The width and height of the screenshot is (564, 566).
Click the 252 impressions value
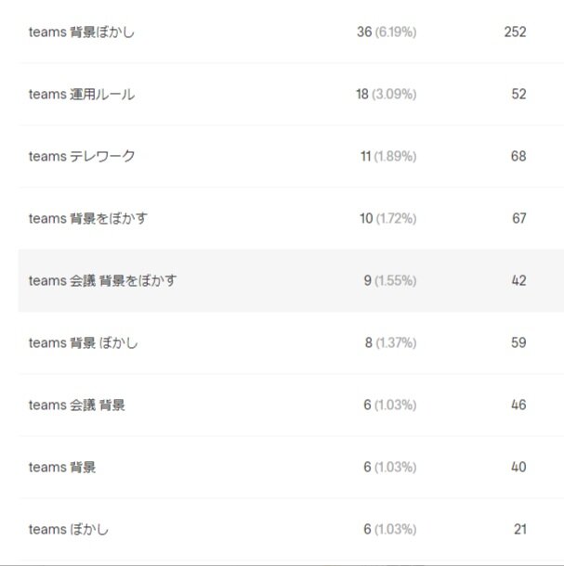pos(515,32)
